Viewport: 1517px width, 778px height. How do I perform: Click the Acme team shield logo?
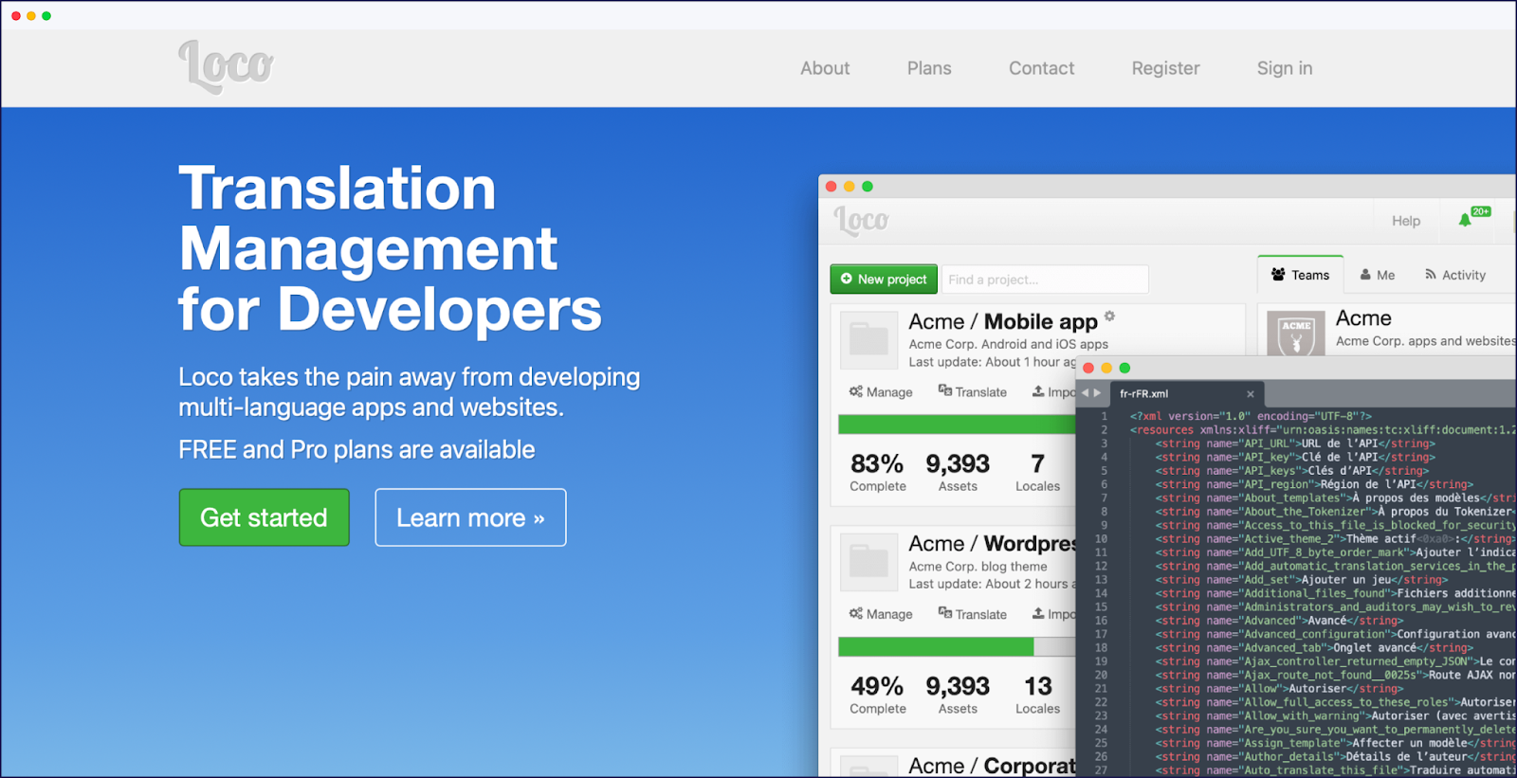(x=1296, y=335)
